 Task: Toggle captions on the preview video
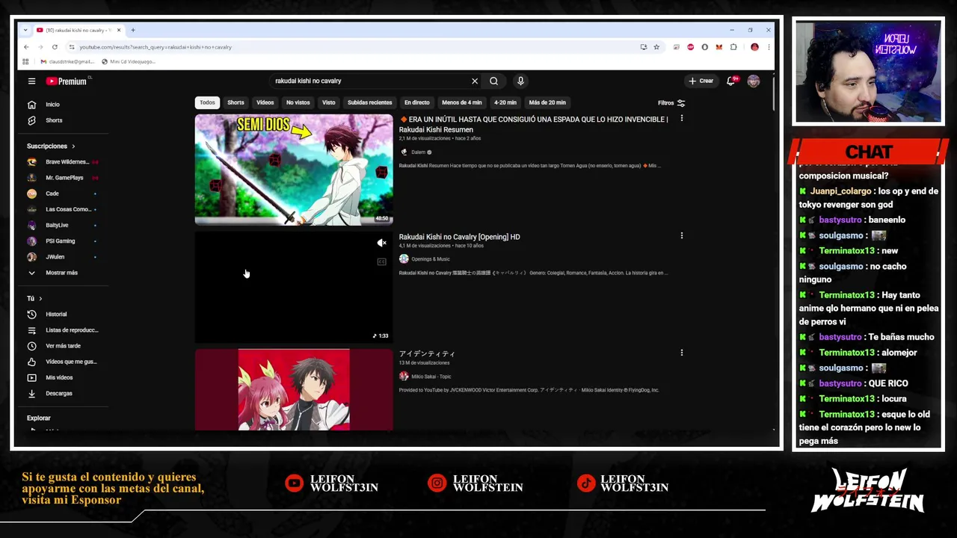381,262
